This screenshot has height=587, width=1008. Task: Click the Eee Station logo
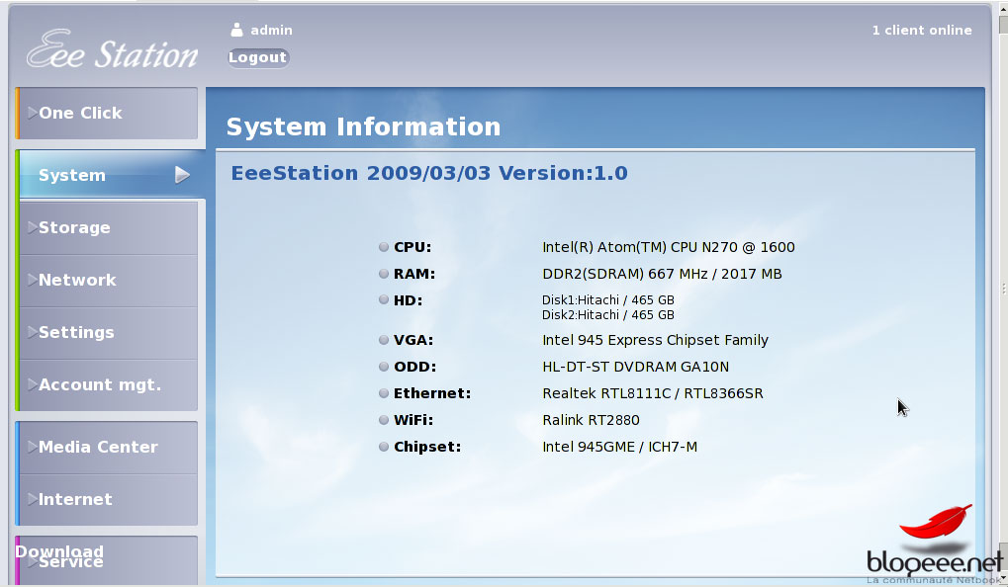pyautogui.click(x=112, y=50)
